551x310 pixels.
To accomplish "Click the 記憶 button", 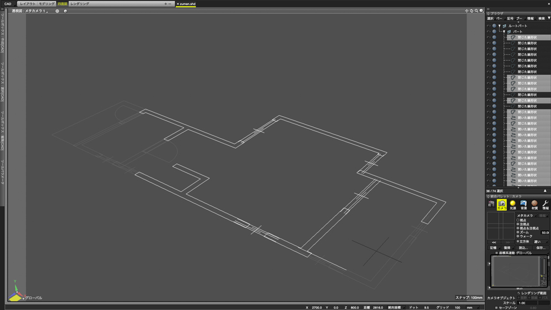I will (494, 248).
